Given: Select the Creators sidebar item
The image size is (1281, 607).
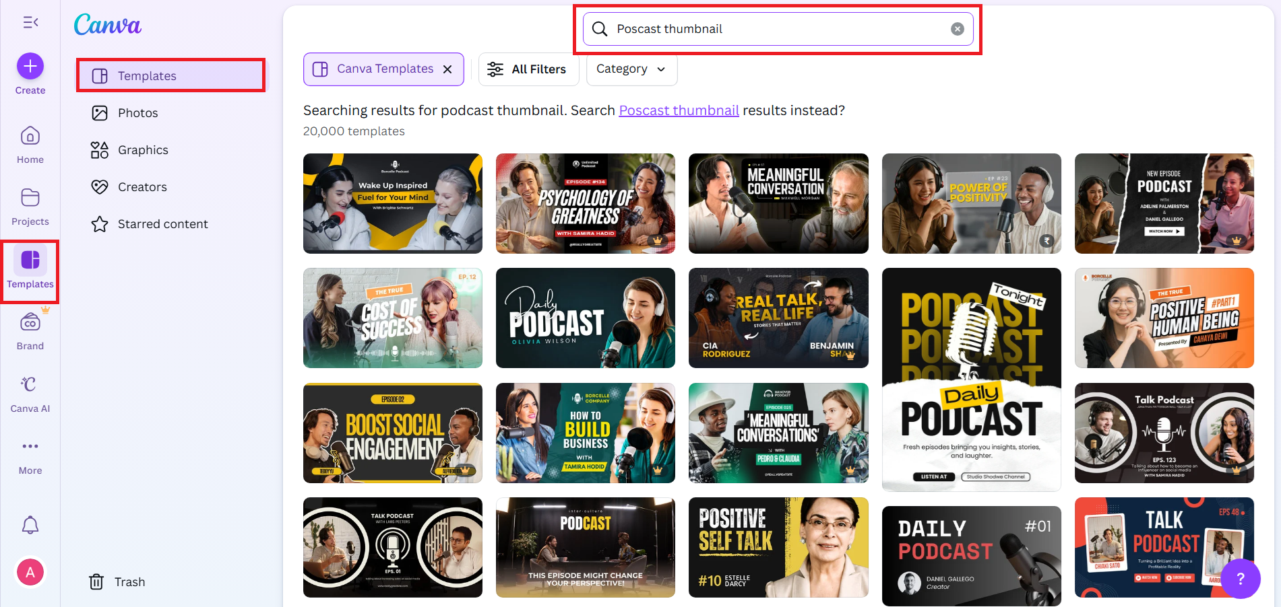Looking at the screenshot, I should [142, 186].
